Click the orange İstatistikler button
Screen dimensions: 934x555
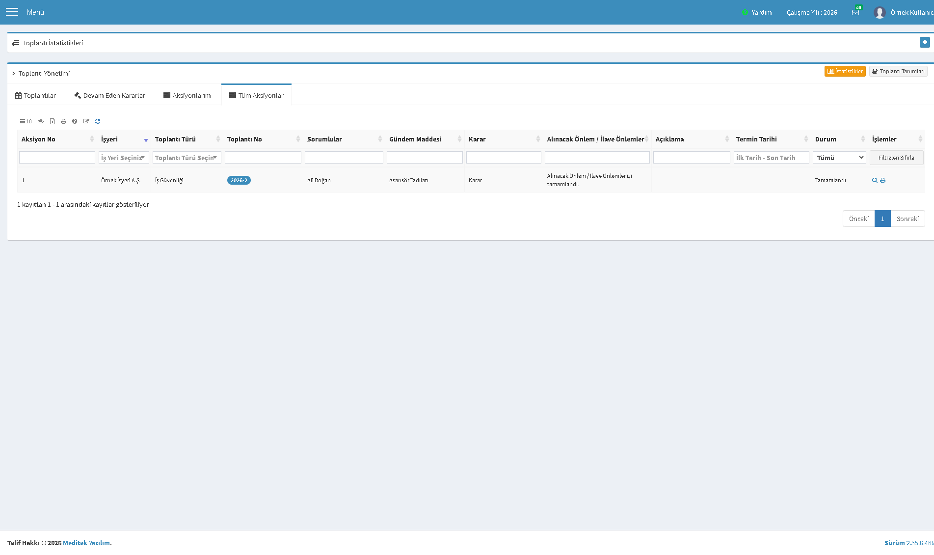tap(845, 71)
